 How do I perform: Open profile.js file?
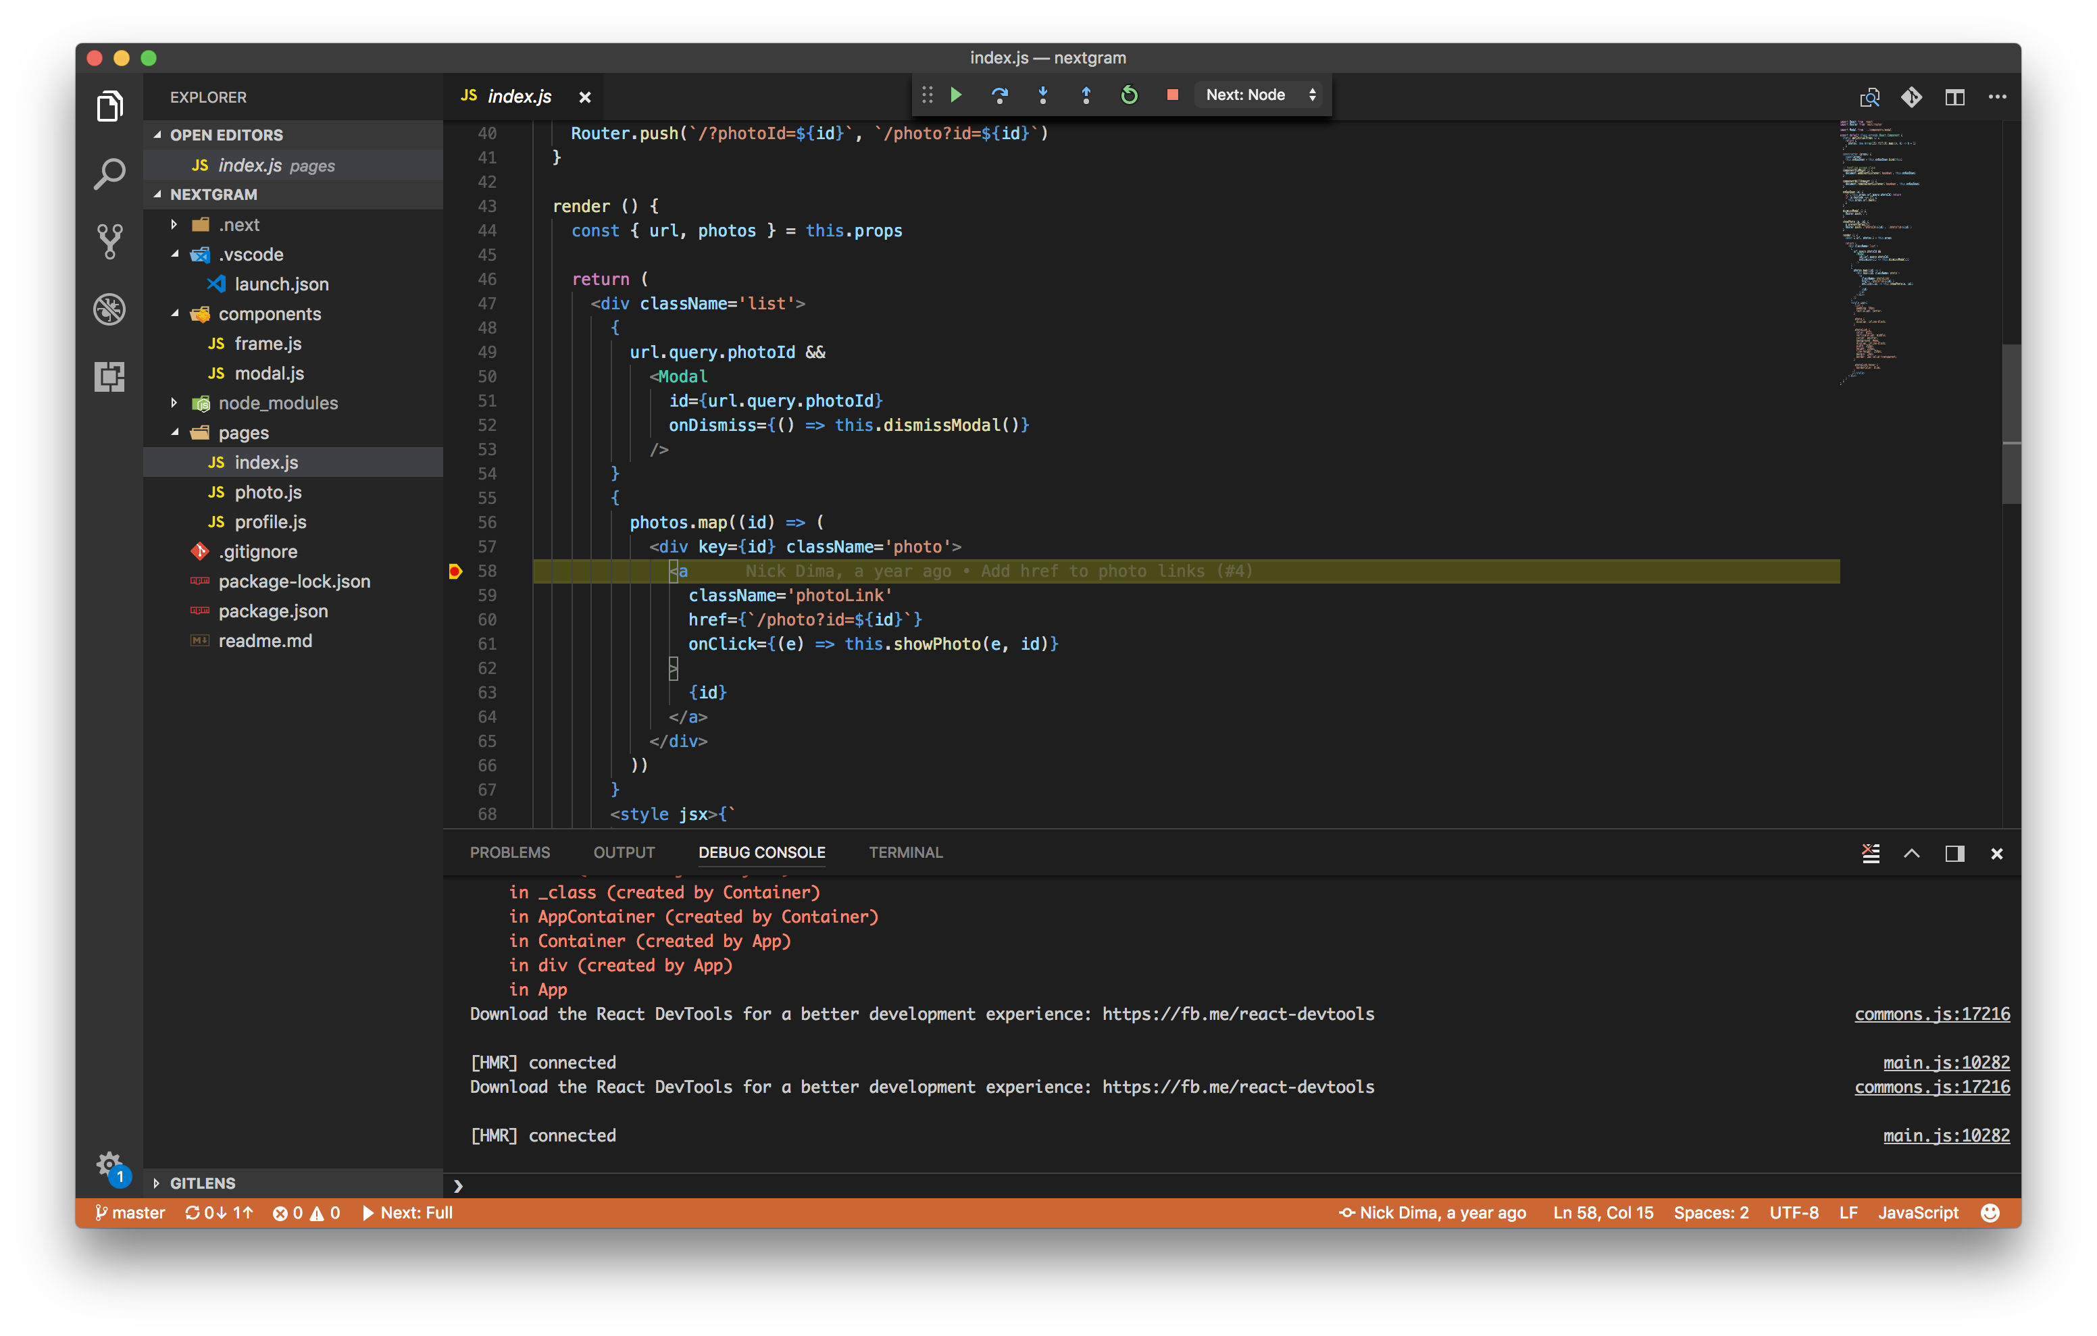293,521
